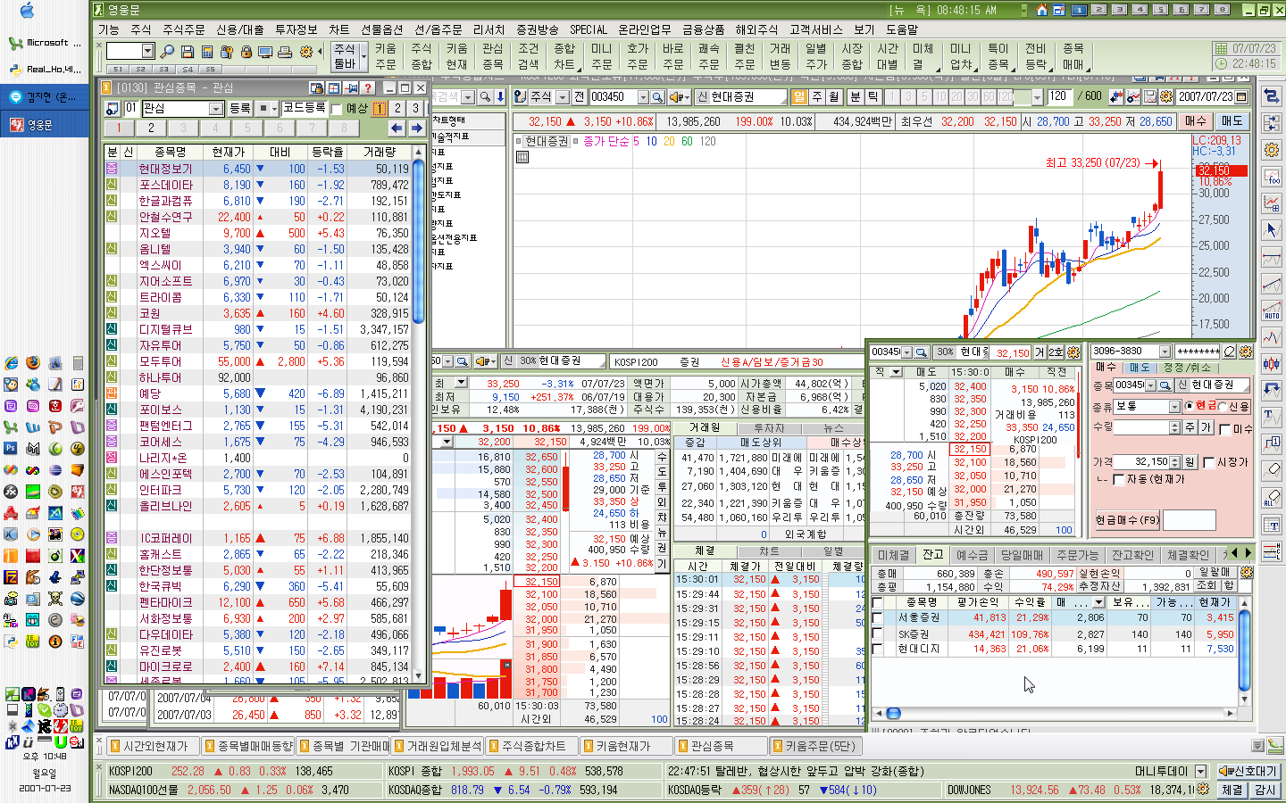
Task: Toggle the 자동(현재가) checkbox
Action: 1118,479
